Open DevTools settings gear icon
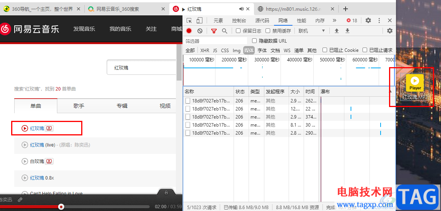This screenshot has height=211, width=441. coord(368,20)
